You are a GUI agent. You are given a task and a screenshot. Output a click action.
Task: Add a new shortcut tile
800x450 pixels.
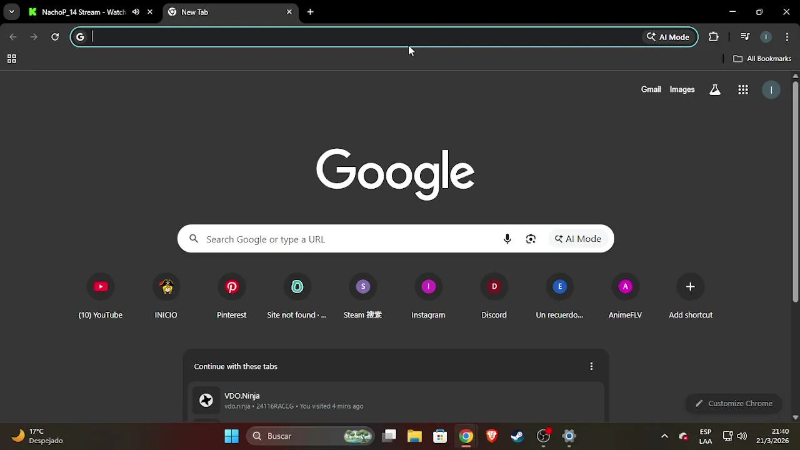691,296
